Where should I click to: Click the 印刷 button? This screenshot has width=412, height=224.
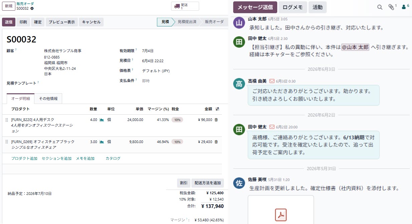point(23,22)
